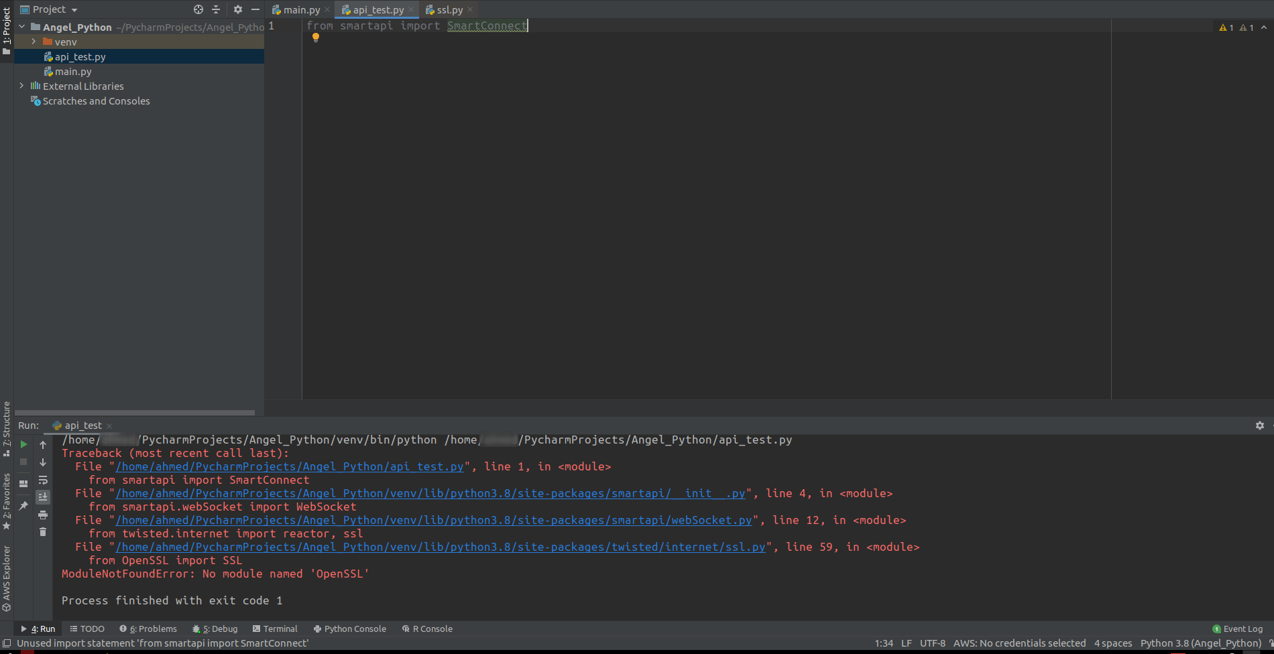
Task: Open the AWS Explorer side tab
Action: pos(7,578)
